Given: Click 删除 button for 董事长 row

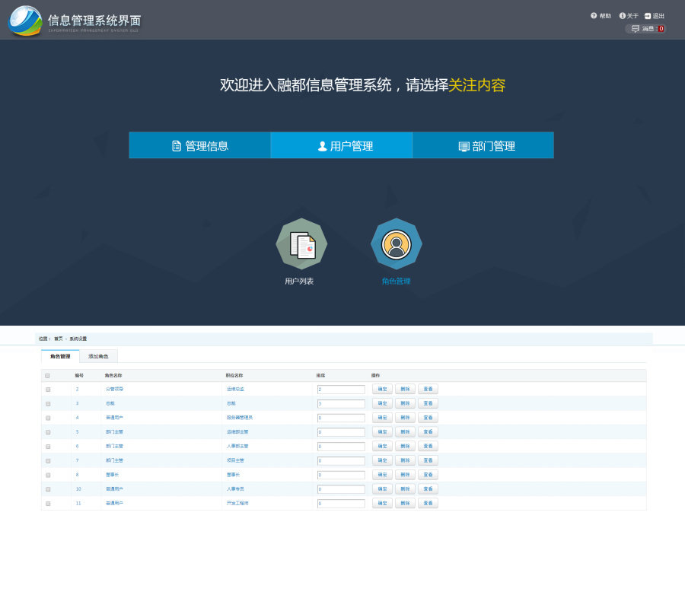Looking at the screenshot, I should 404,475.
